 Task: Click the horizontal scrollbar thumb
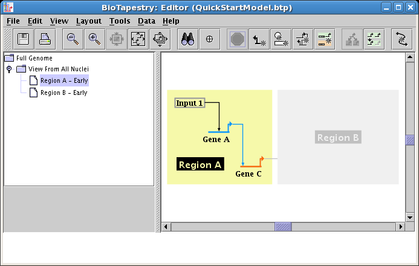click(x=283, y=227)
